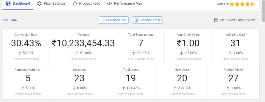The image size is (265, 102).
Task: Click the clock icon in Schedule Email
Action: [x=136, y=20]
